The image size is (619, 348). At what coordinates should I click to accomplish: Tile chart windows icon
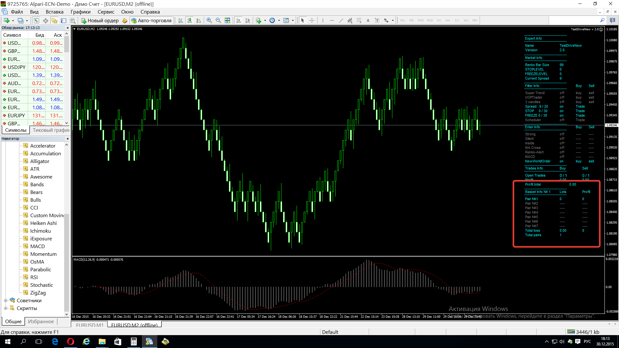tap(227, 20)
